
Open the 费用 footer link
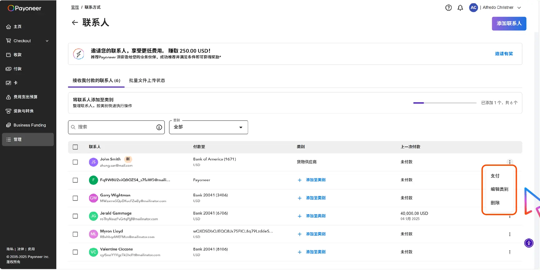point(31,249)
